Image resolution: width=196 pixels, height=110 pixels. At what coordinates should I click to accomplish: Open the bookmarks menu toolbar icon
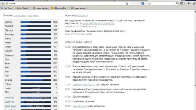click(182, 3)
